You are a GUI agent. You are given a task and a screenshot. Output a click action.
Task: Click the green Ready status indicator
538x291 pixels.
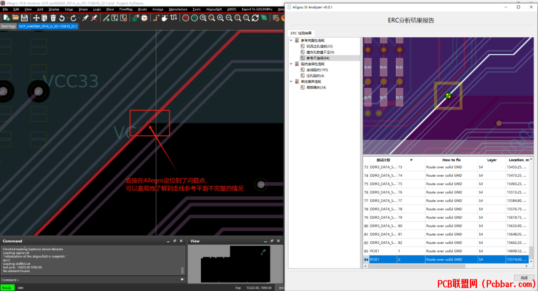point(7,288)
